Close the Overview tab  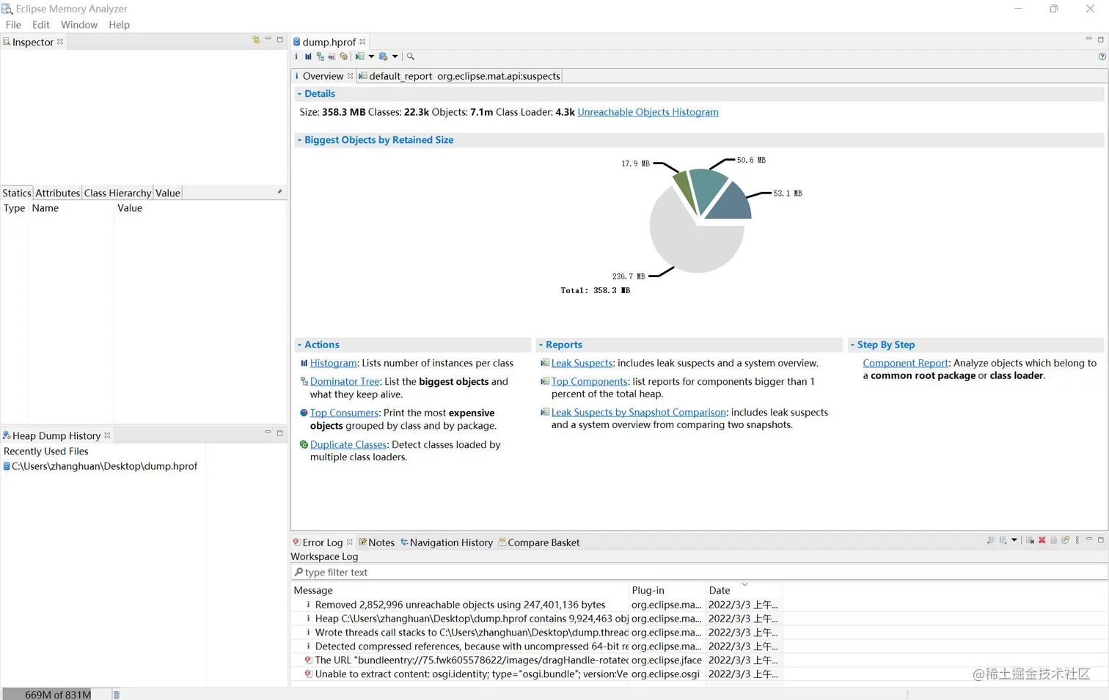pos(350,75)
